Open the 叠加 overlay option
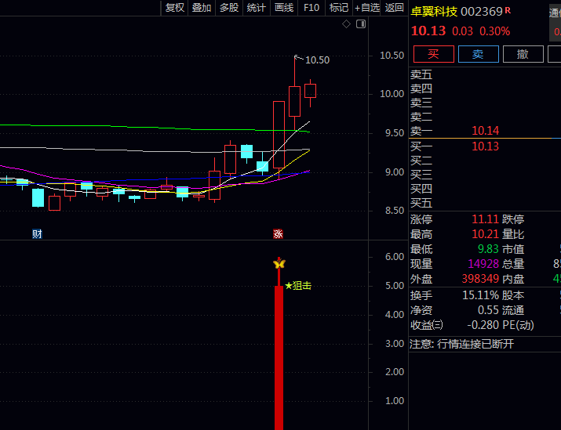561x430 pixels. tap(202, 8)
